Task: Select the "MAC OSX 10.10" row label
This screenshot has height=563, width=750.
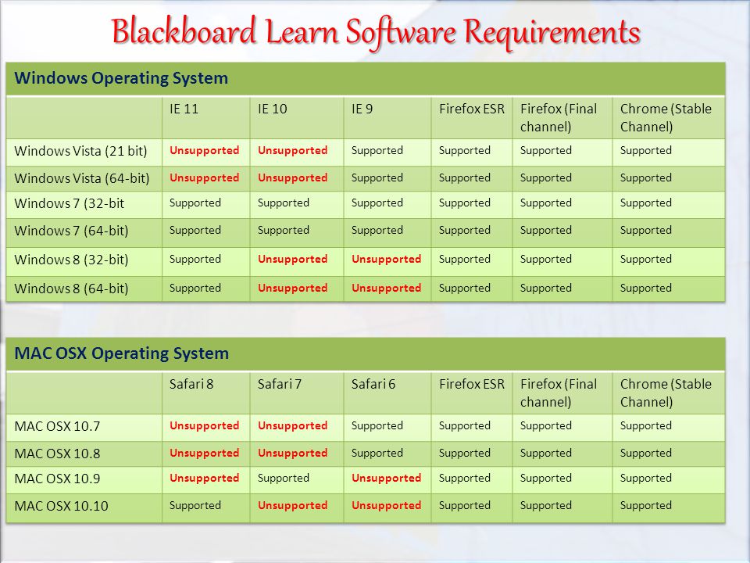Action: pos(61,506)
